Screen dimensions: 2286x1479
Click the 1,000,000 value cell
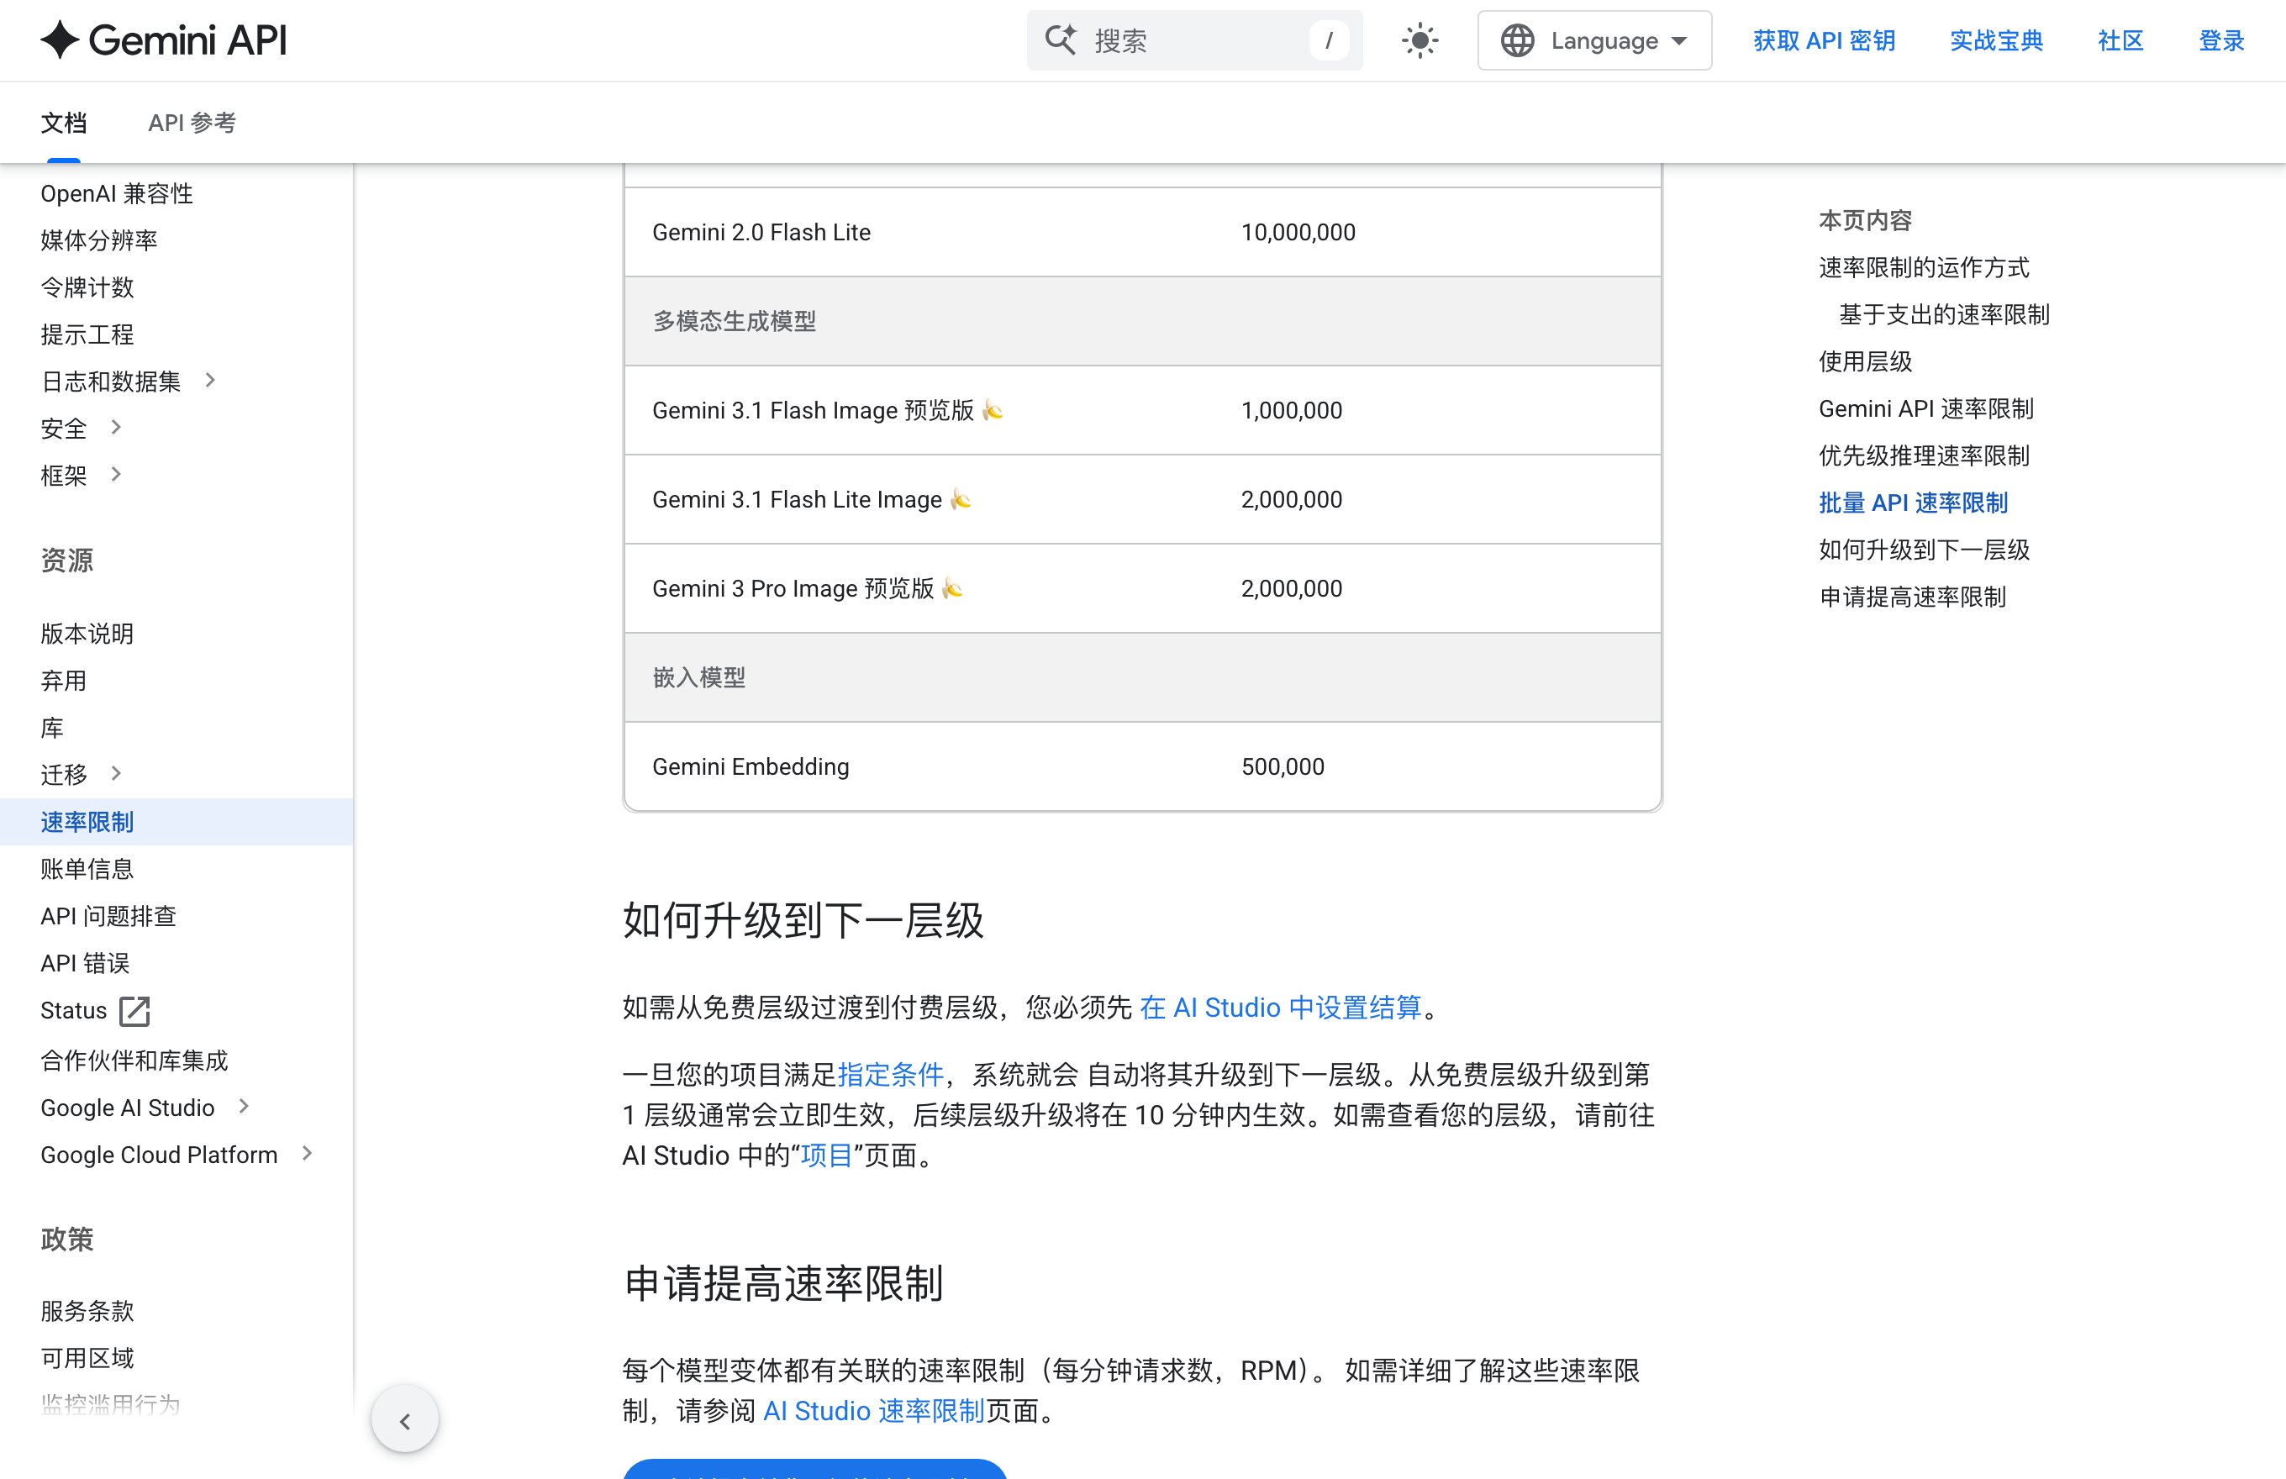click(1437, 410)
